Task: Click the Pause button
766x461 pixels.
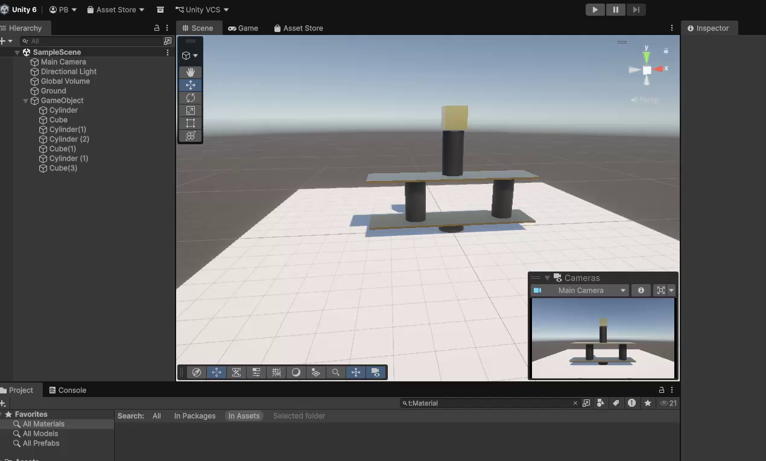Action: coord(615,10)
